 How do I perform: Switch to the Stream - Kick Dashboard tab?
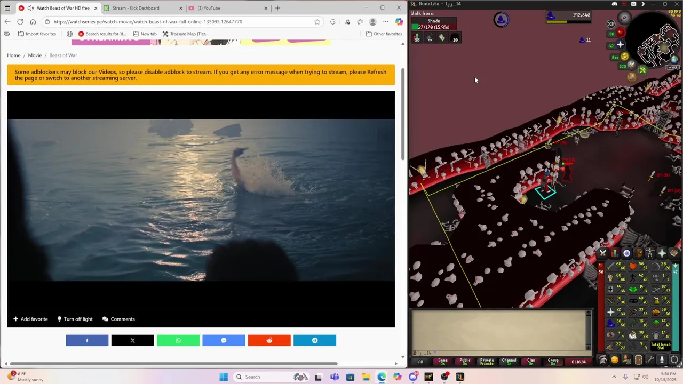(x=143, y=8)
